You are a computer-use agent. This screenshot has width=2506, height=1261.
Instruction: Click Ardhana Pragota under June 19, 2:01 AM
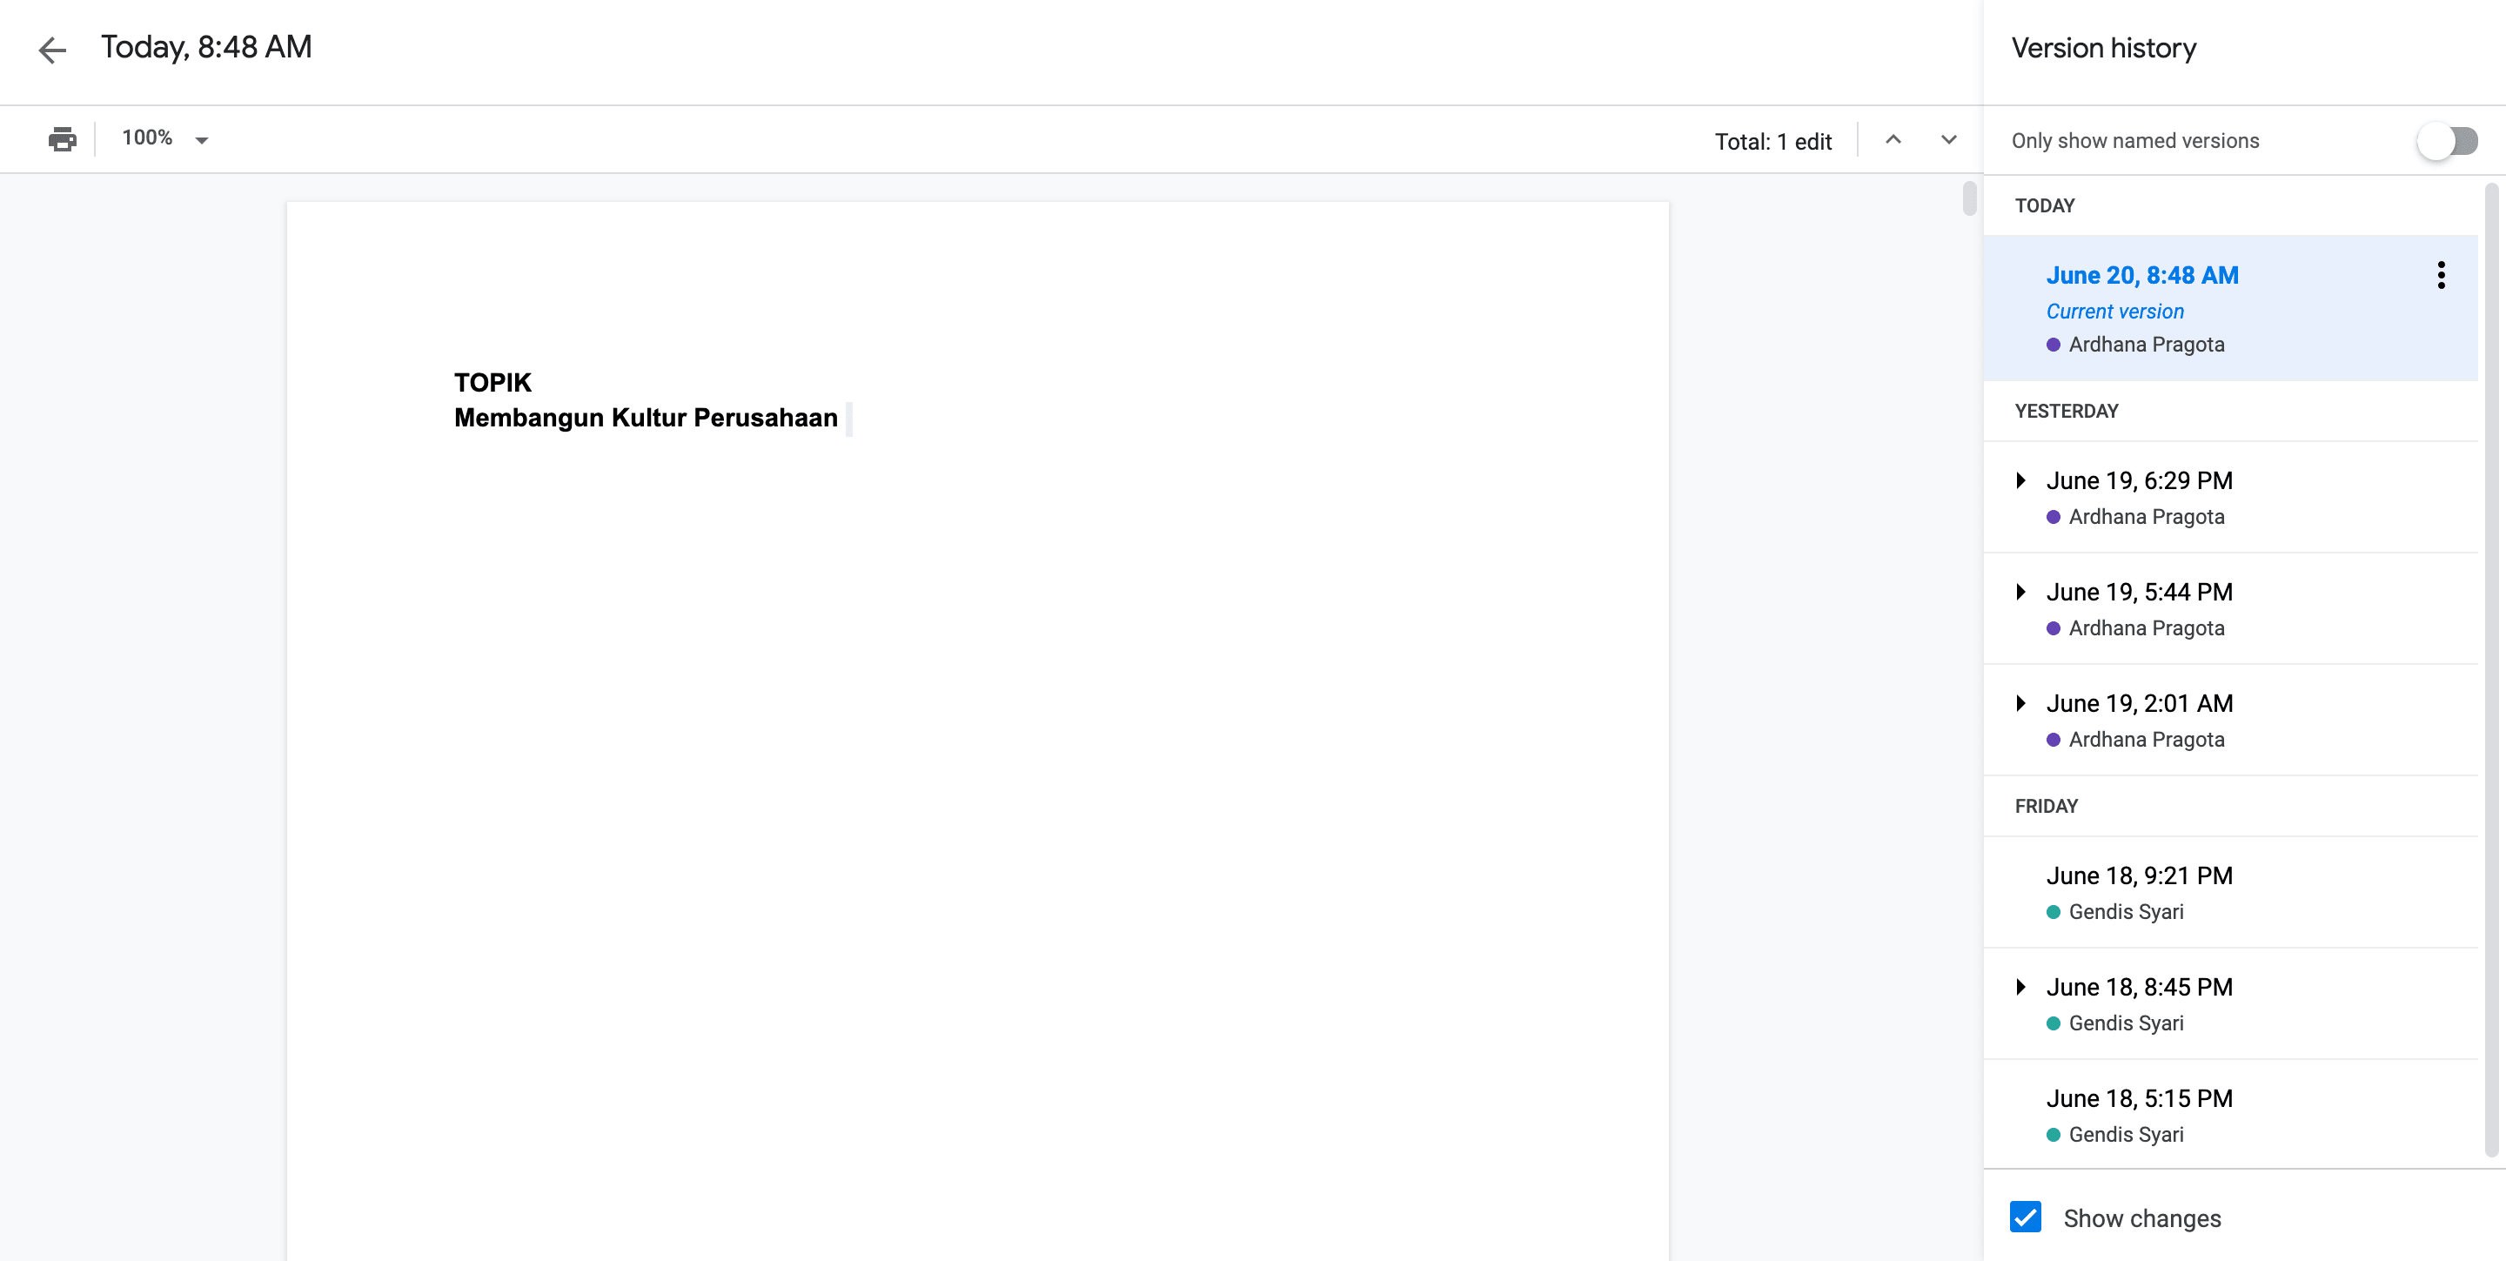[2146, 741]
